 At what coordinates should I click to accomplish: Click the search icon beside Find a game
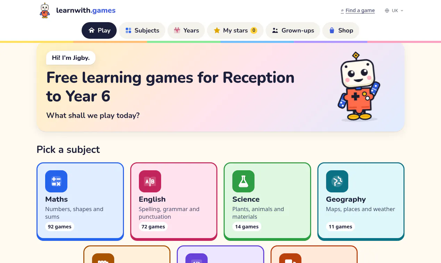pyautogui.click(x=342, y=11)
